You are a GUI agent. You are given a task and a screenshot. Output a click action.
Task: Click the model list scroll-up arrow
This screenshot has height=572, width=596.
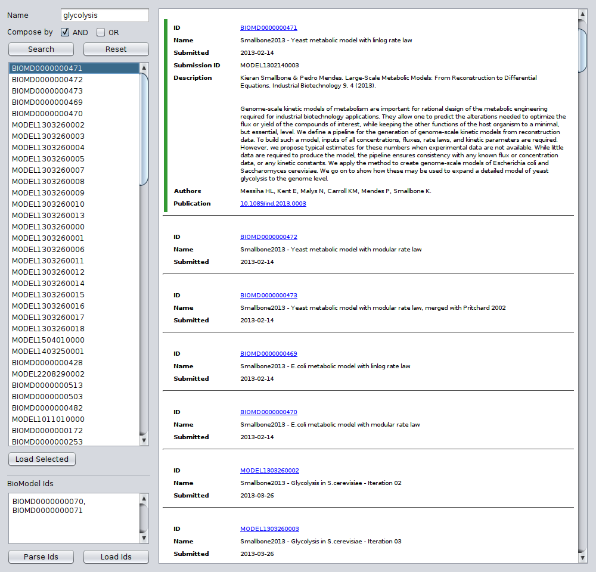pos(144,68)
